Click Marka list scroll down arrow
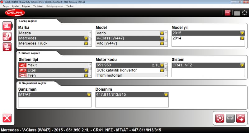The image size is (249, 133). click(90, 45)
